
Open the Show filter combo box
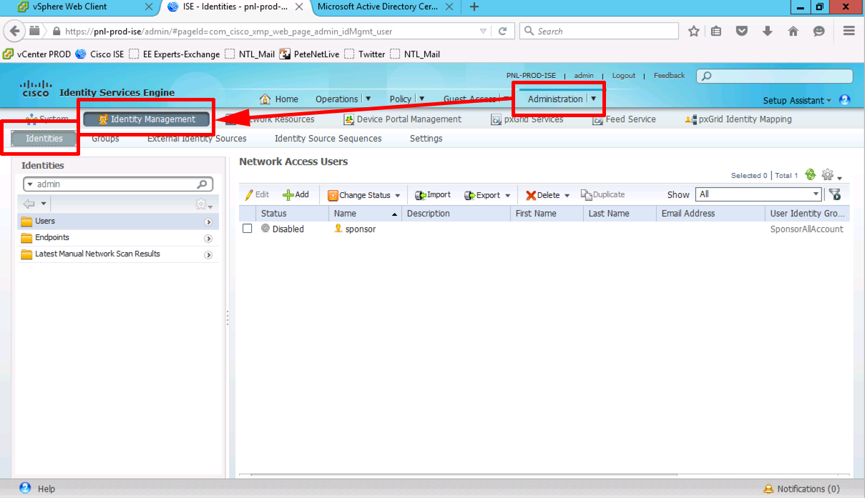tap(760, 194)
